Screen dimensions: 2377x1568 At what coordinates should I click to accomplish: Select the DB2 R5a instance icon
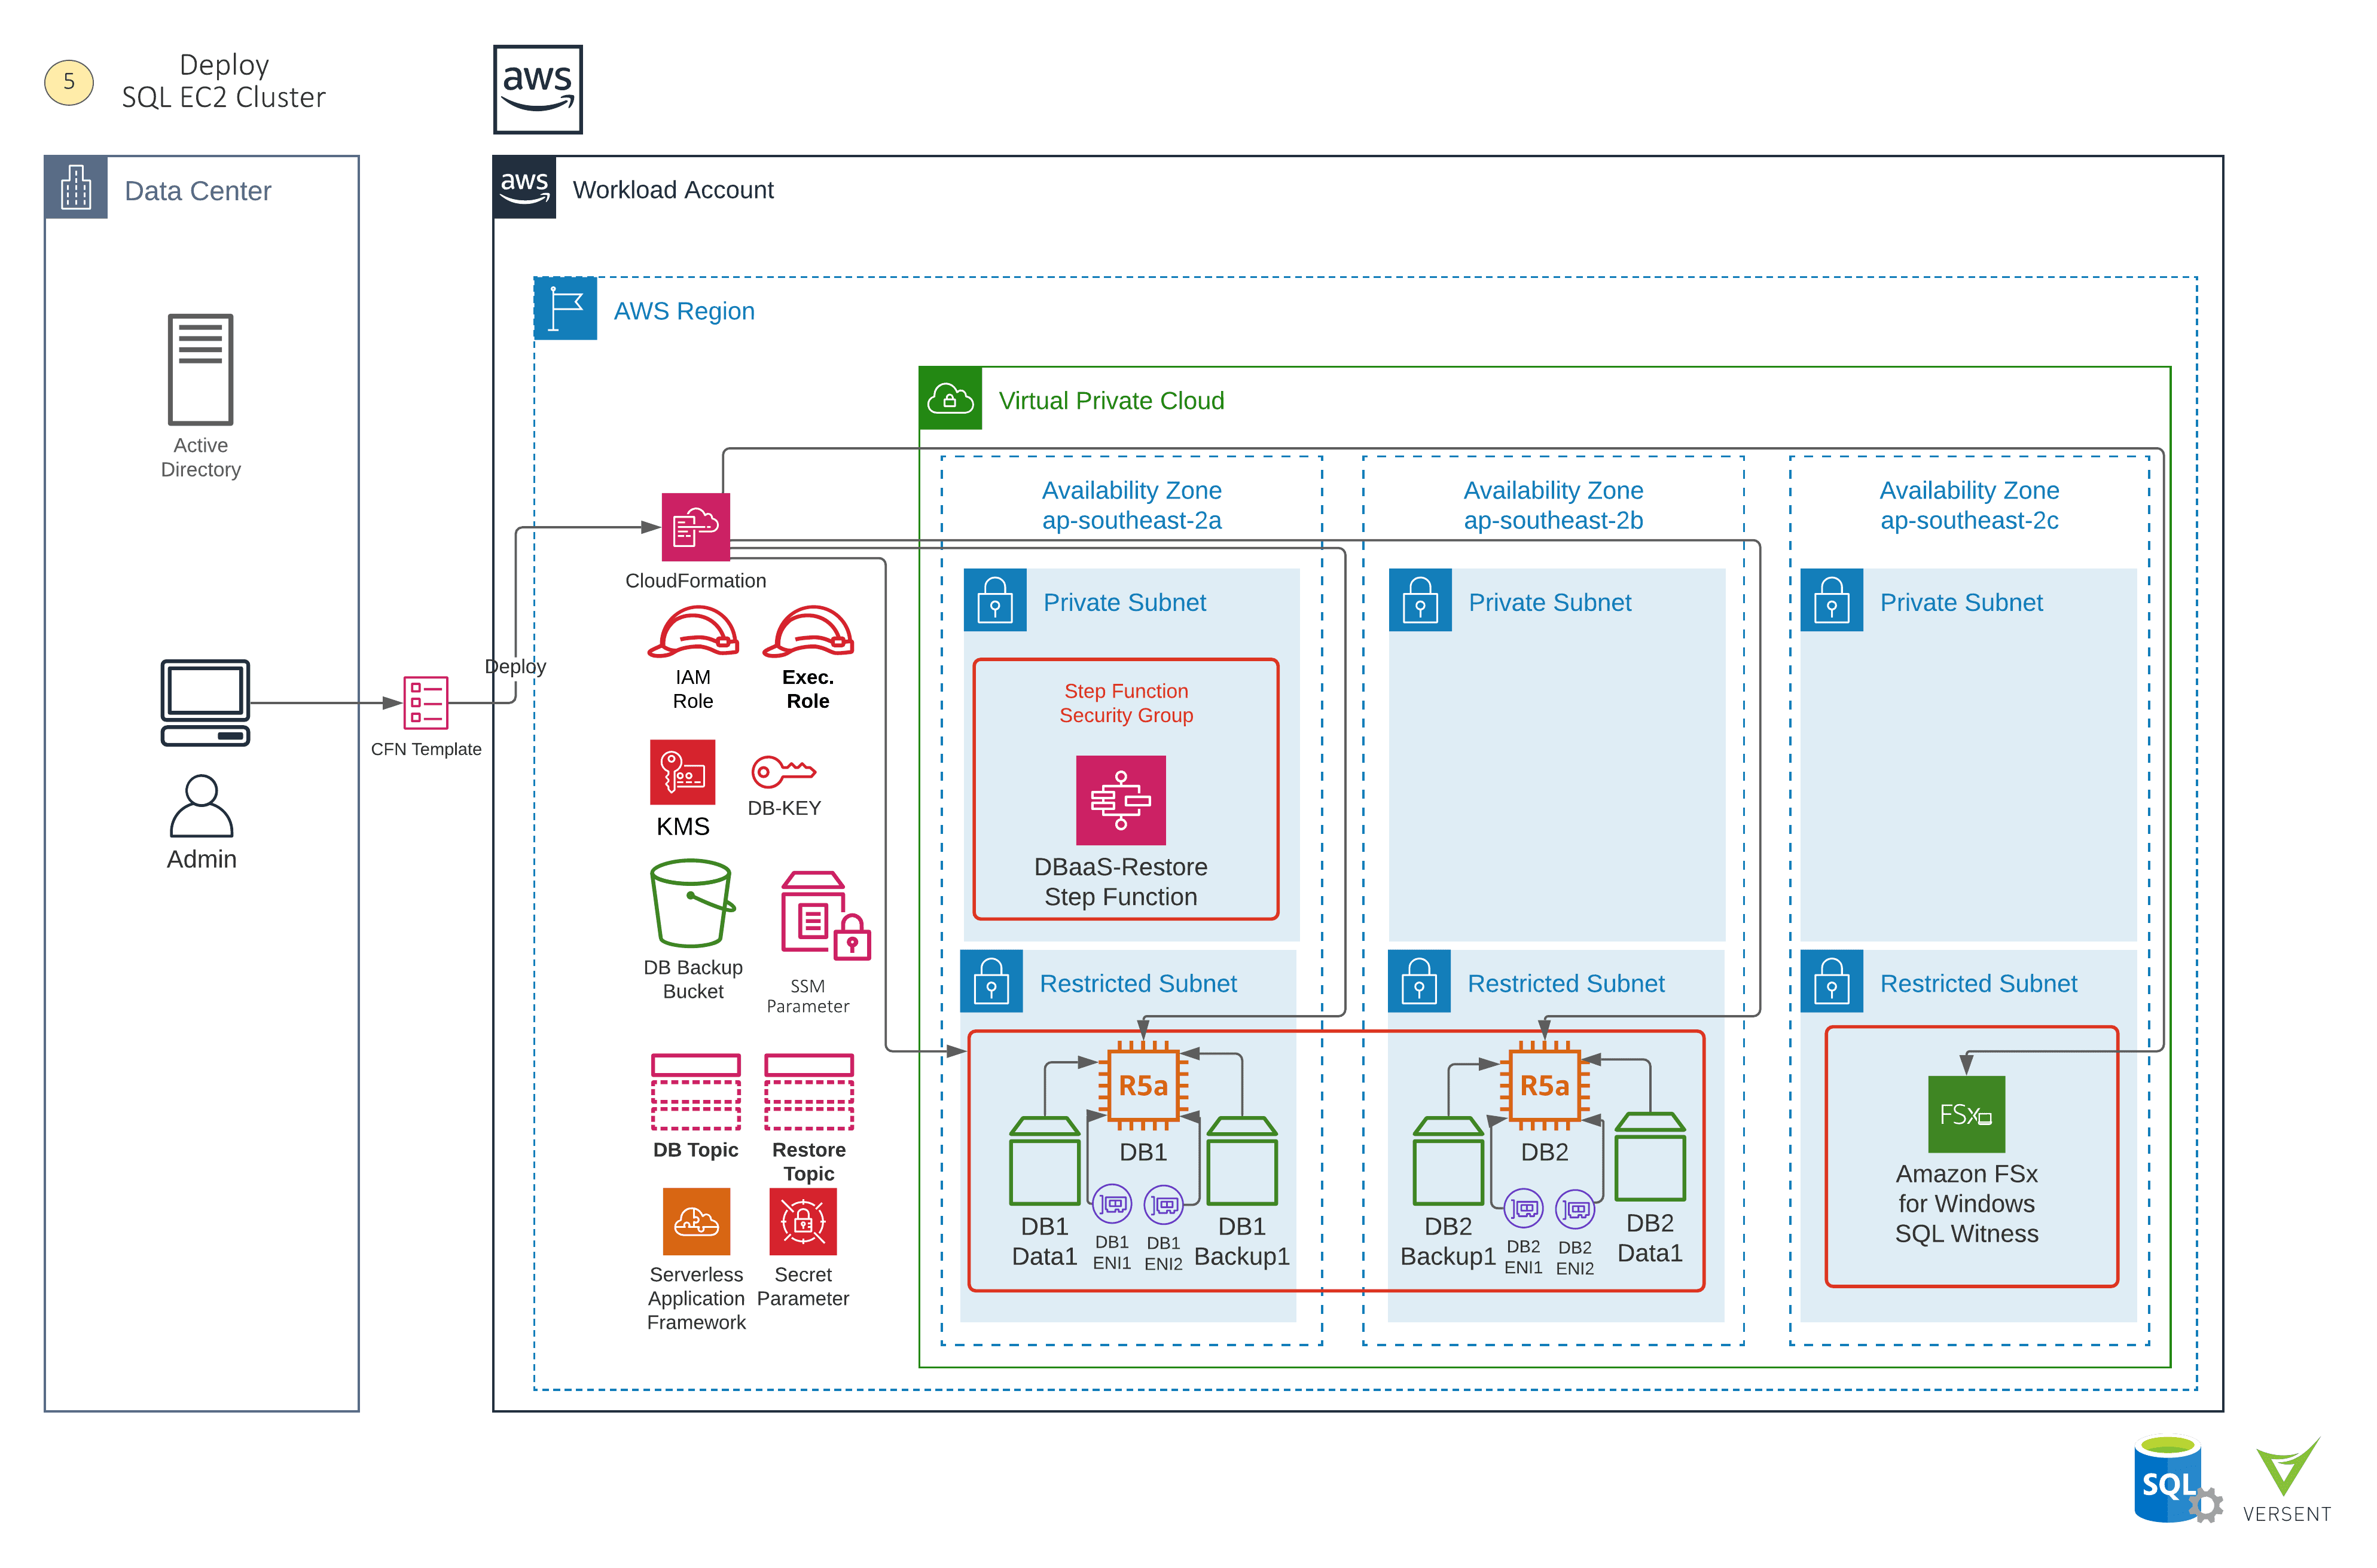click(x=1545, y=1086)
